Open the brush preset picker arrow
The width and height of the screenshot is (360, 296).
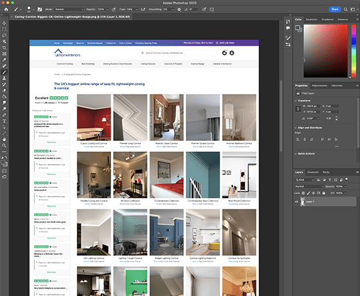(33, 10)
